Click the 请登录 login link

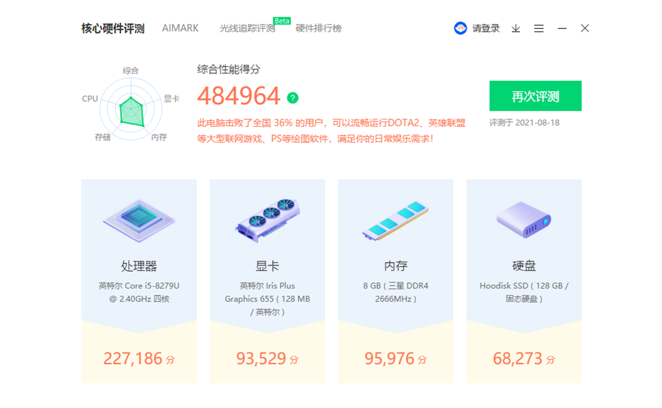[487, 28]
